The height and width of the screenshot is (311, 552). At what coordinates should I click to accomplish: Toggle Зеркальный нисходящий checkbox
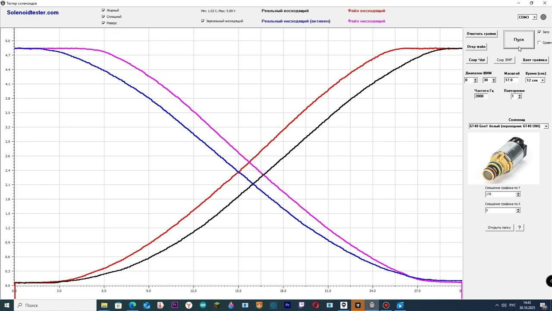(203, 21)
